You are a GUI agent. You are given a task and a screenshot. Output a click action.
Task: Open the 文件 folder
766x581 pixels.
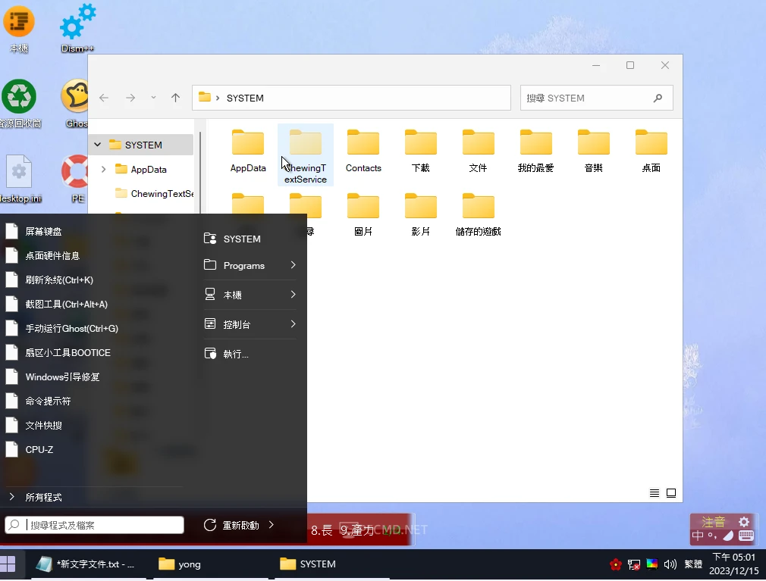(x=479, y=143)
